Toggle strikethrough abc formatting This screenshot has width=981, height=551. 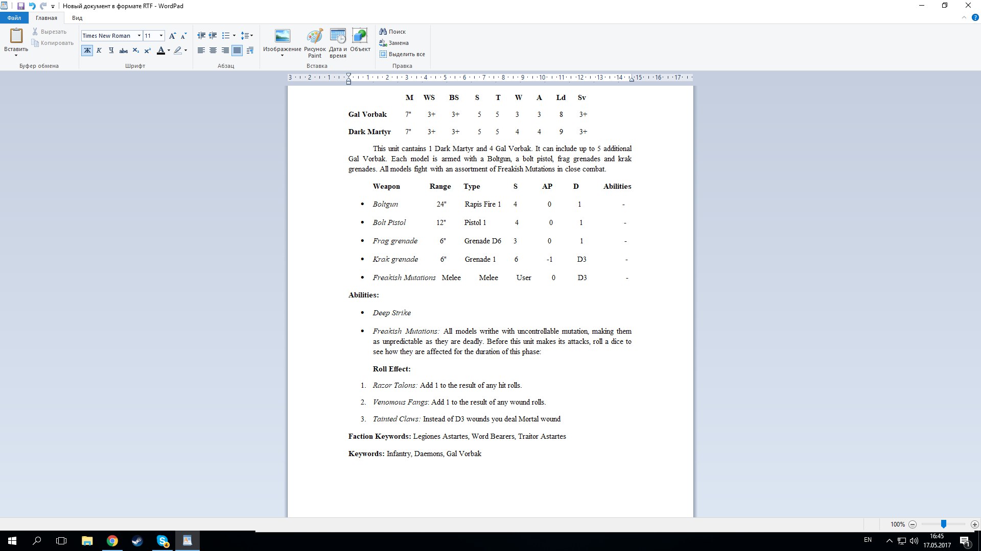(x=123, y=51)
